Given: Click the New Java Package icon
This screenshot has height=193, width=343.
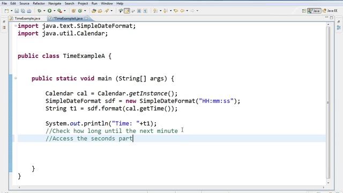Looking at the screenshot, I should [73, 11].
